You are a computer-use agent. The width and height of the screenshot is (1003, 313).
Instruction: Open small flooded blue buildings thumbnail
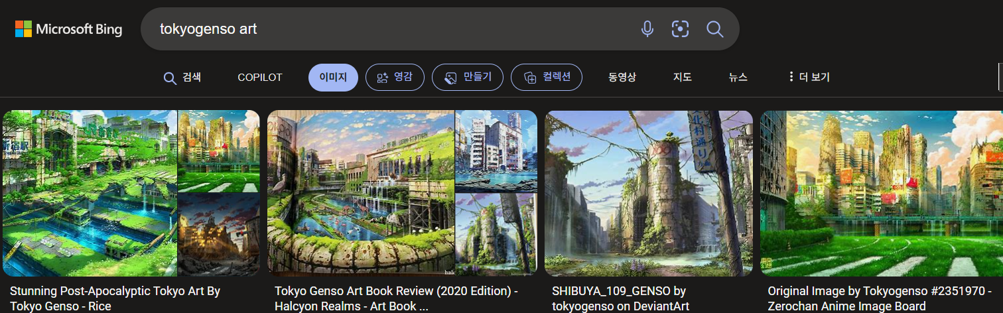coord(496,151)
